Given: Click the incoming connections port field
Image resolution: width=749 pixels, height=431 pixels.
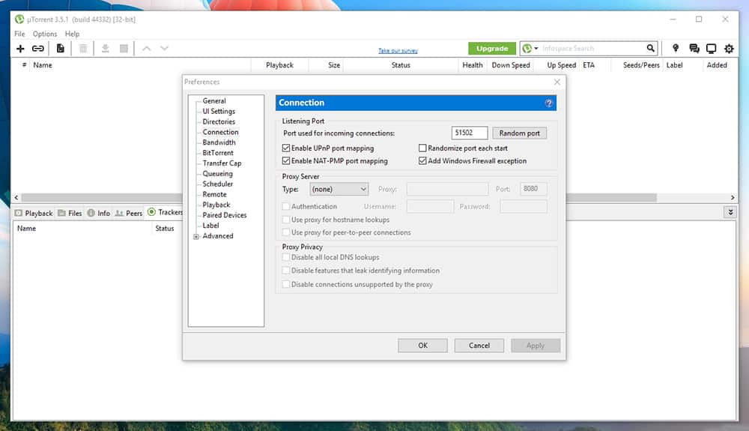Looking at the screenshot, I should [x=470, y=133].
